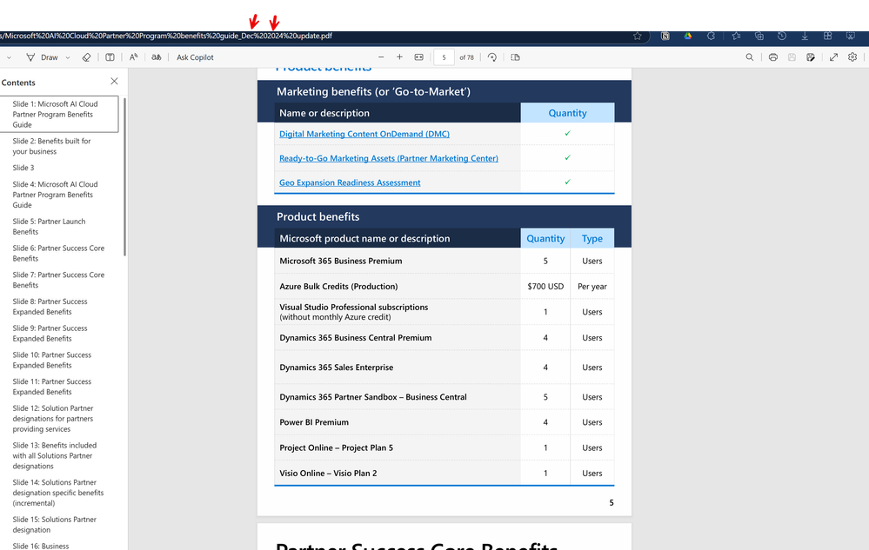
Task: Rotate the PDF page
Action: tap(492, 57)
